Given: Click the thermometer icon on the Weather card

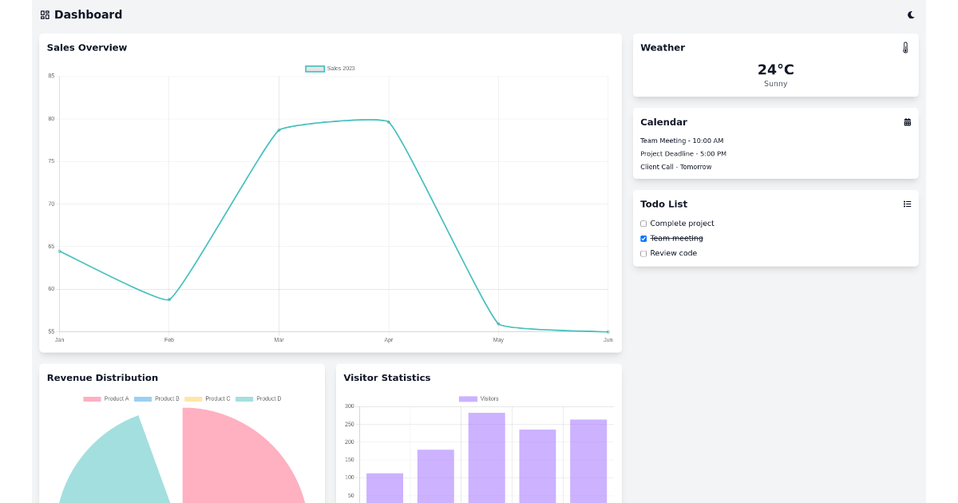Looking at the screenshot, I should 906,47.
